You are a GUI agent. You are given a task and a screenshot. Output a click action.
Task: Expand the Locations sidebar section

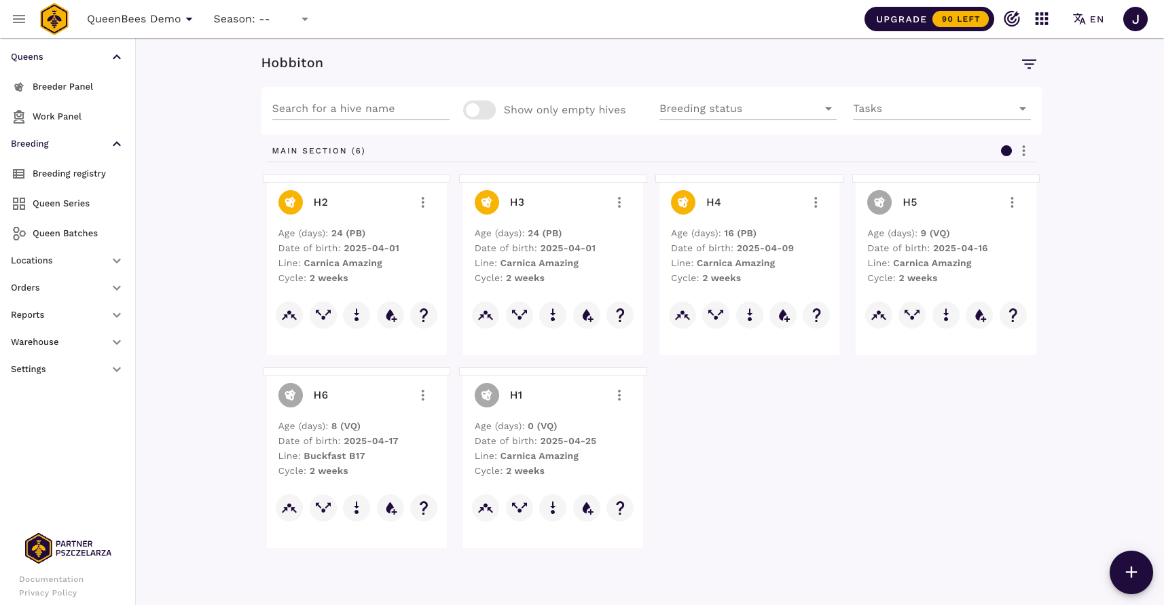67,261
